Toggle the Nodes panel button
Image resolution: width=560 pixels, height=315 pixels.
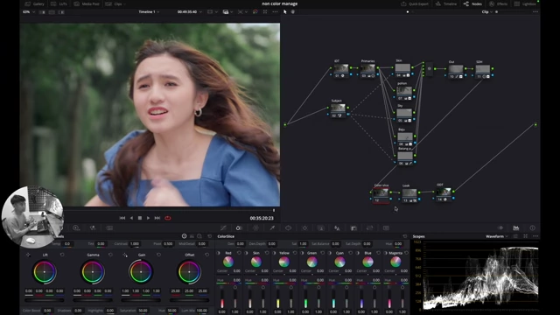coord(472,3)
